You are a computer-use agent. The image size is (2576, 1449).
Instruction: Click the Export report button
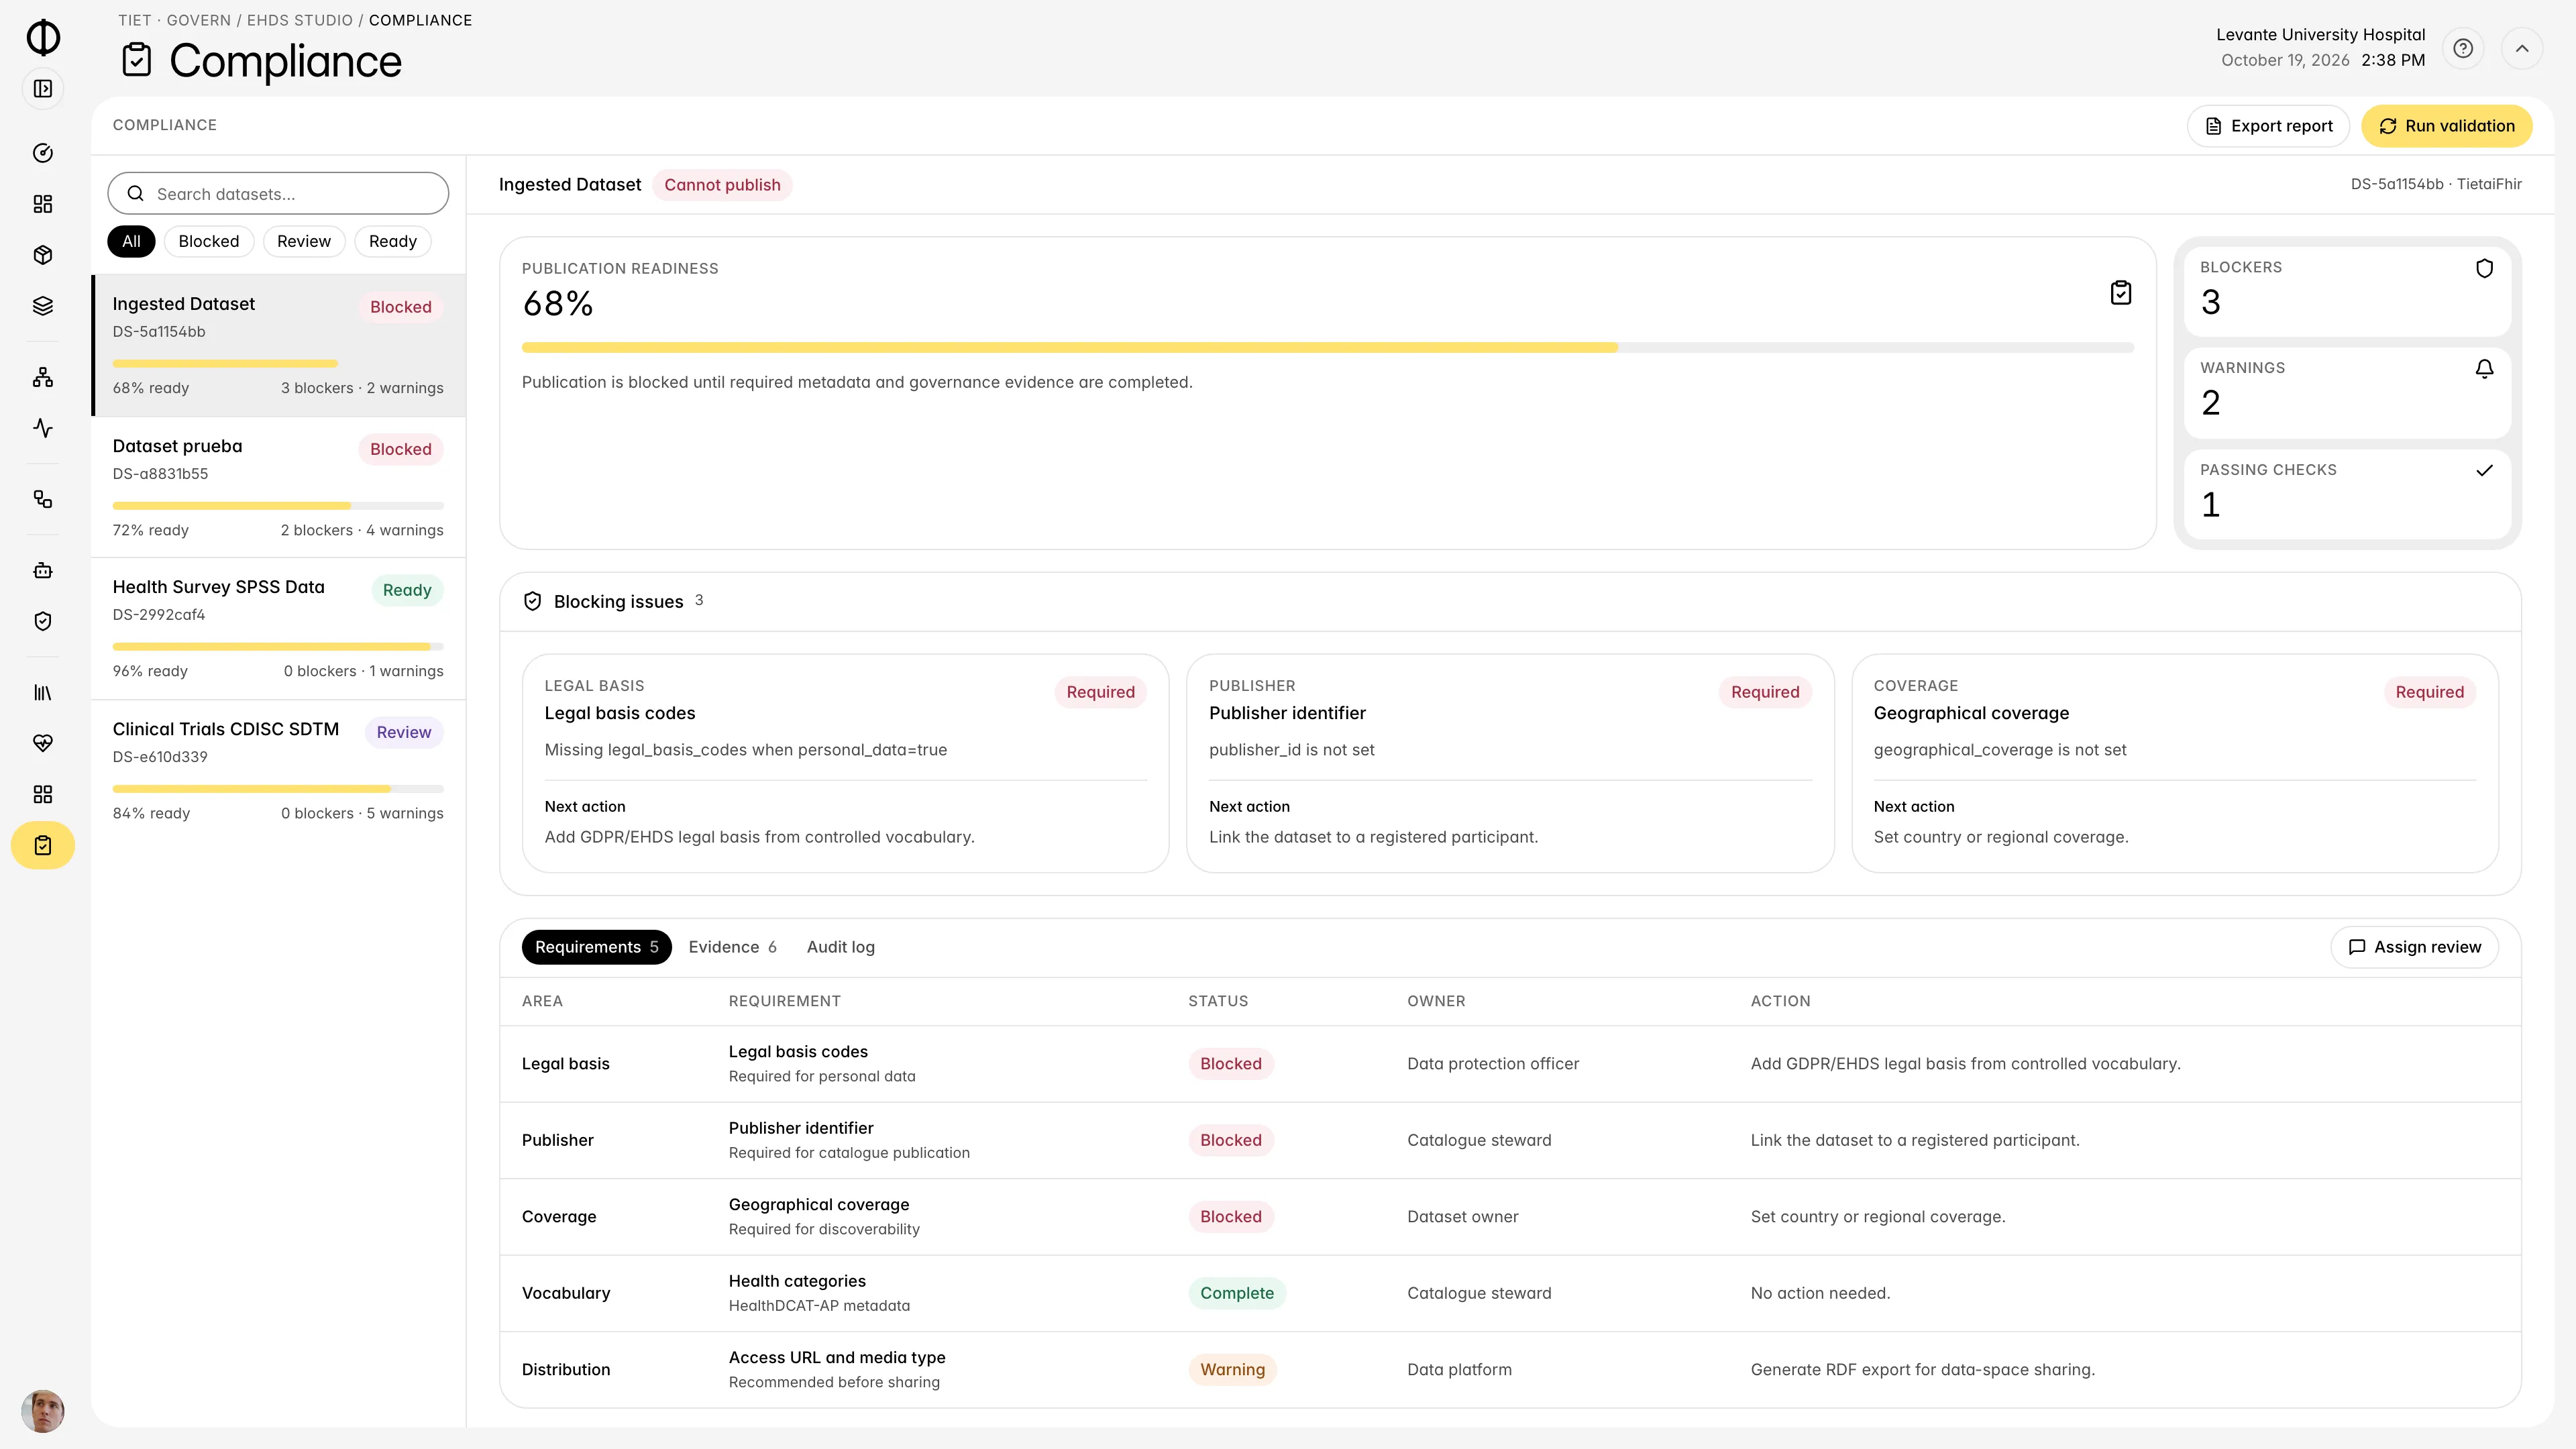click(x=2268, y=126)
